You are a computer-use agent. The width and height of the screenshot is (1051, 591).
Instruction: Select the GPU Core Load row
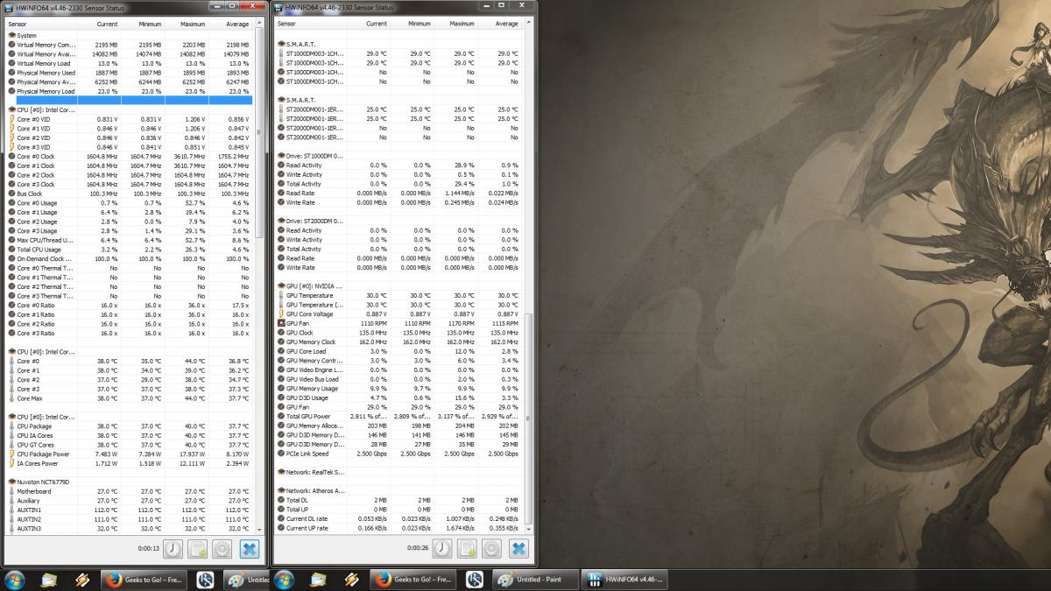[x=399, y=351]
